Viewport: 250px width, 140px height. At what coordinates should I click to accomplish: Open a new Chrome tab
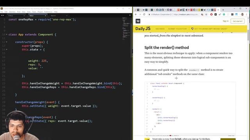tap(223, 10)
